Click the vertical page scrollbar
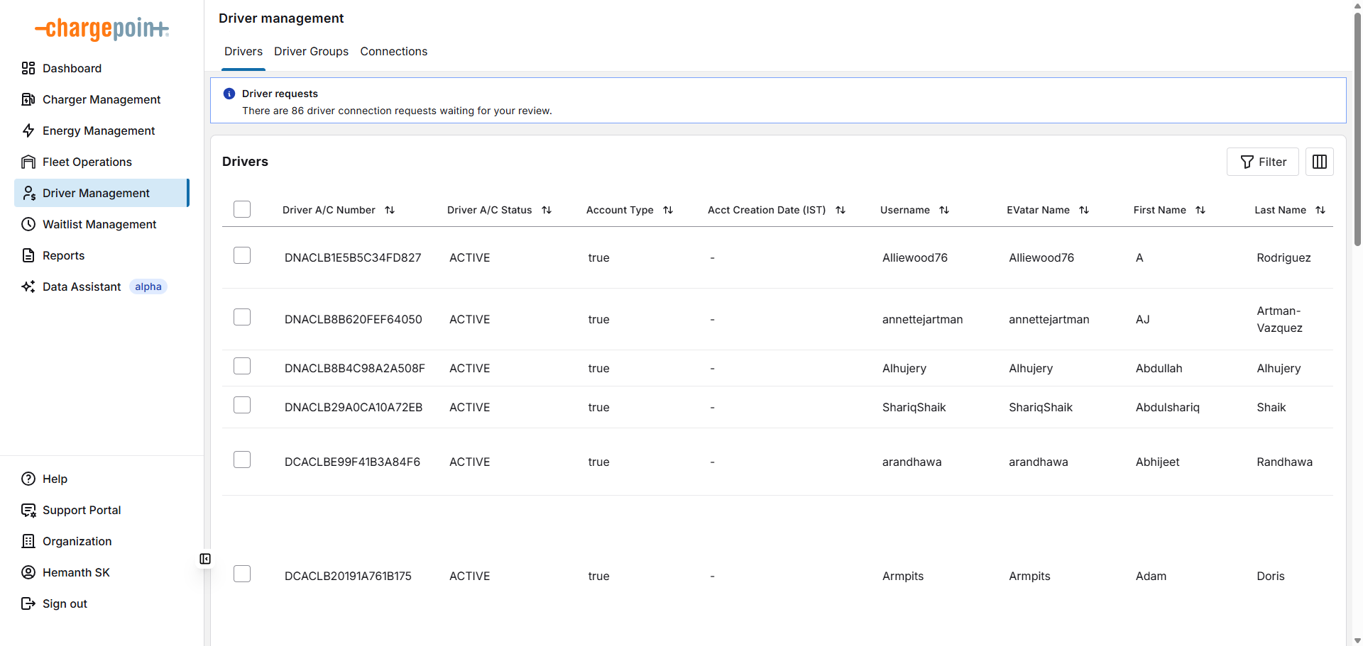1363x646 pixels. tap(1357, 128)
